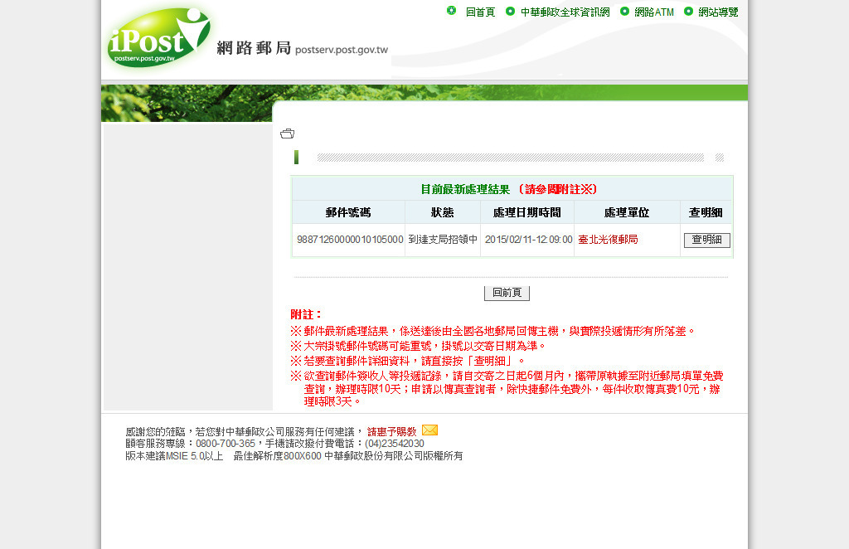Click 郵件號碼 column header
Image resolution: width=849 pixels, height=549 pixels.
click(348, 213)
